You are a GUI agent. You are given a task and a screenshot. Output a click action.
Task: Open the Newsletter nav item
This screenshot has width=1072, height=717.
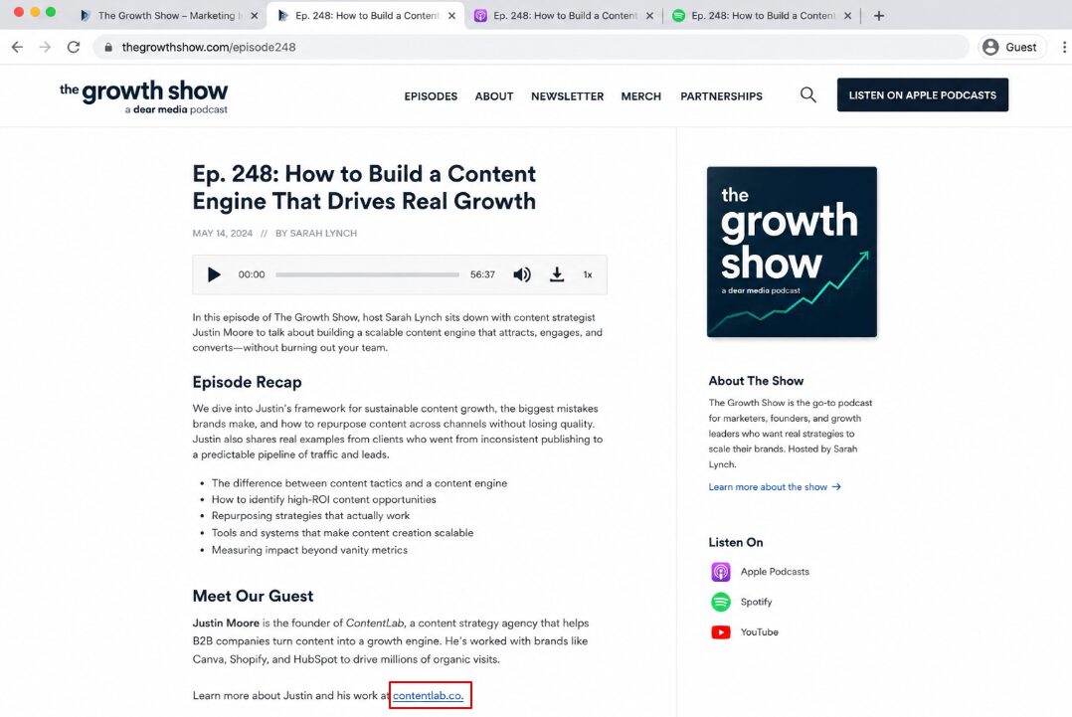(568, 96)
